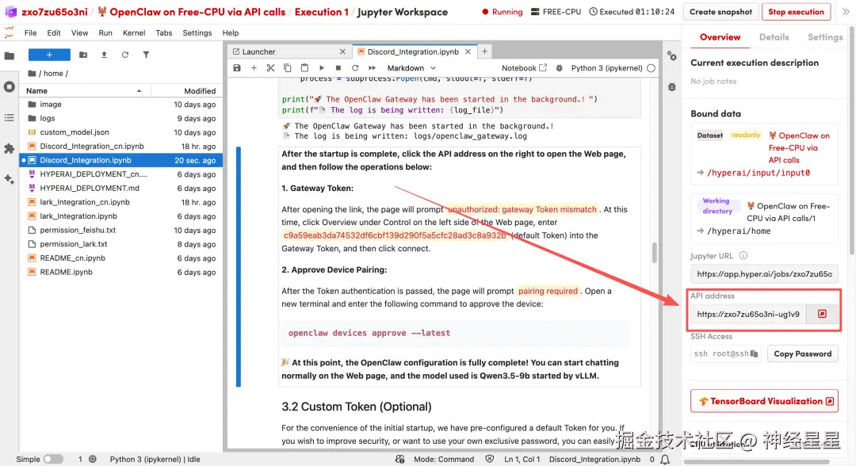Image resolution: width=856 pixels, height=466 pixels.
Task: Click the blue new launcher plus button
Action: point(49,55)
